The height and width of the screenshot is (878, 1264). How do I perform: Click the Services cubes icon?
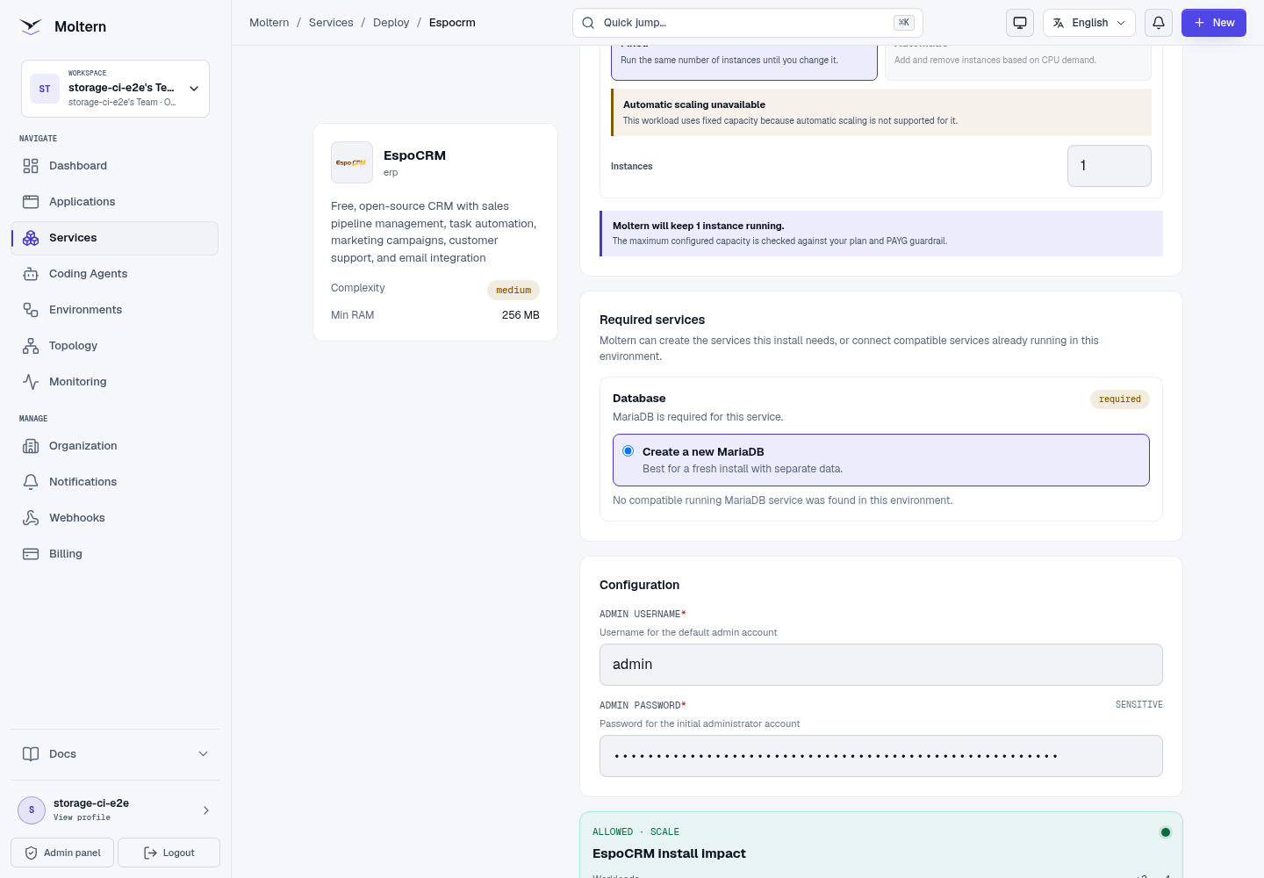31,238
